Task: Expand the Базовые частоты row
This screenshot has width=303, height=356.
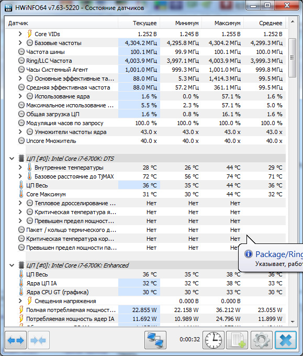Action: pos(20,43)
